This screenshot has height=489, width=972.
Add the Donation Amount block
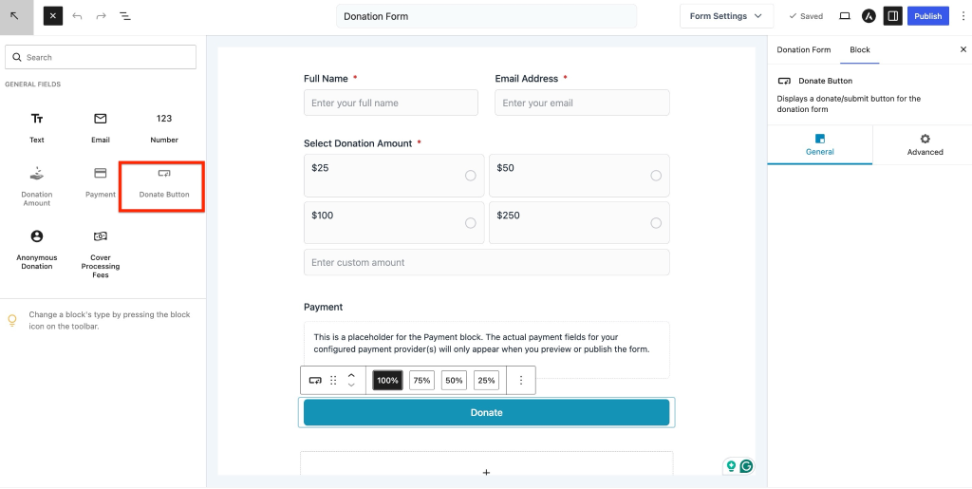(37, 186)
